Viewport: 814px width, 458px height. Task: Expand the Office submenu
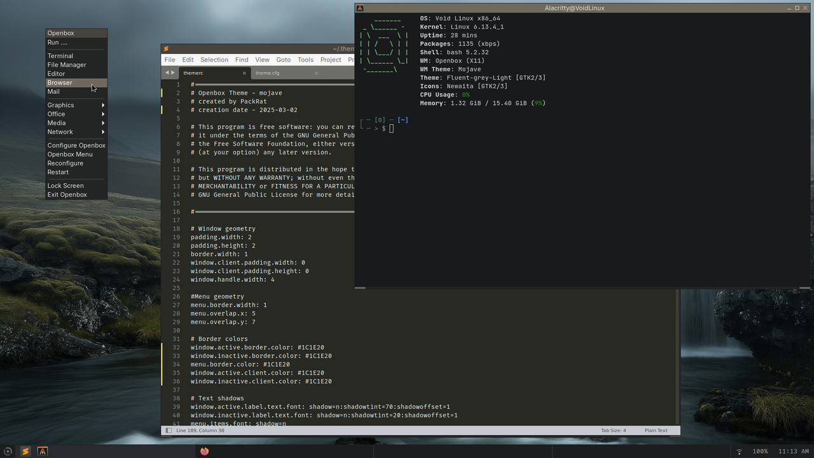(x=76, y=114)
